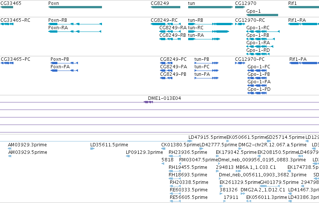Click the LD42777.5prime EST

[201, 149]
